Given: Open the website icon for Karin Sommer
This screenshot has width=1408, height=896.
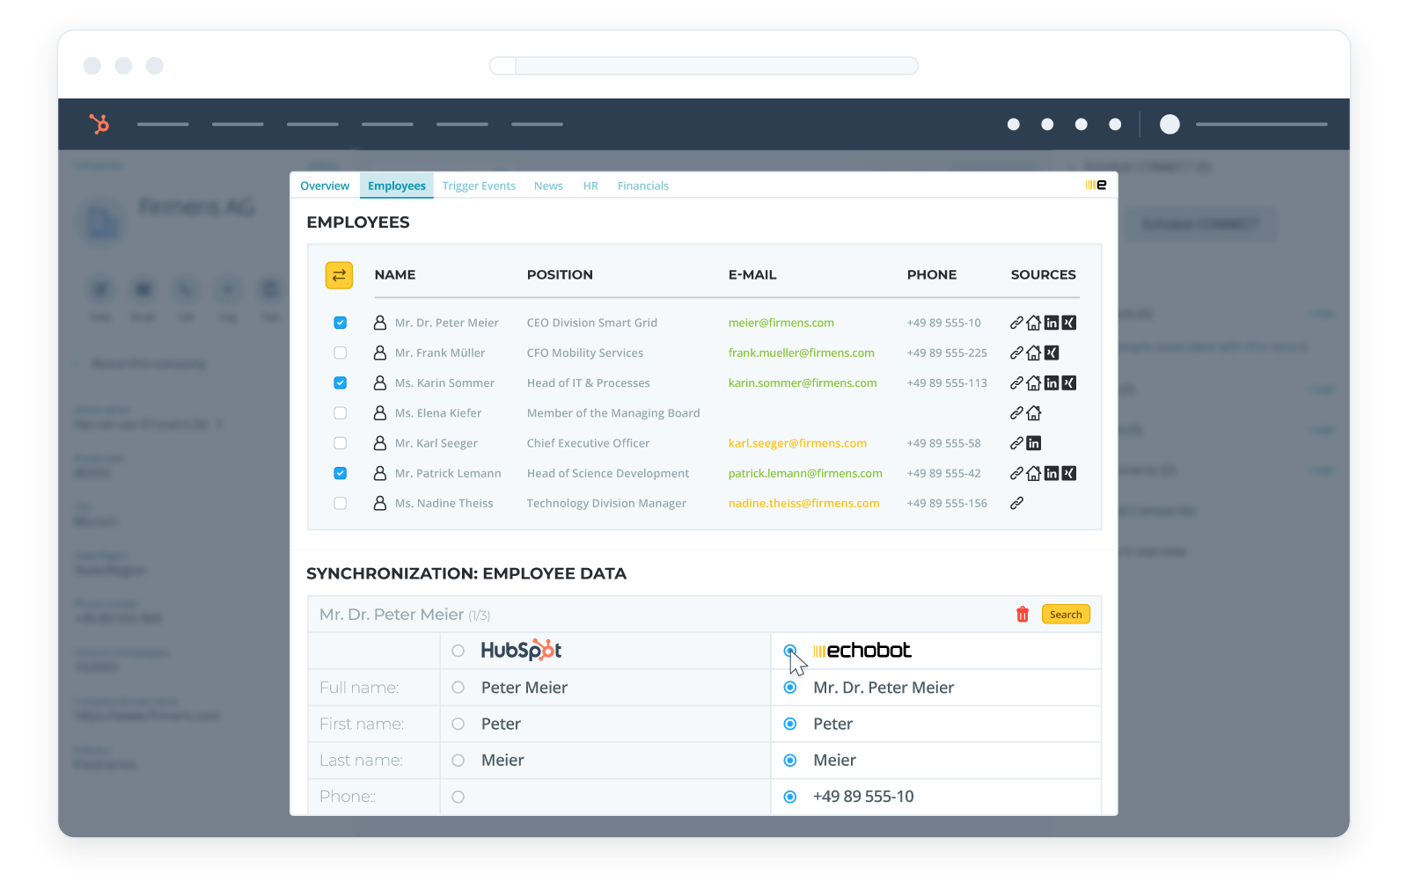Looking at the screenshot, I should click(1034, 383).
